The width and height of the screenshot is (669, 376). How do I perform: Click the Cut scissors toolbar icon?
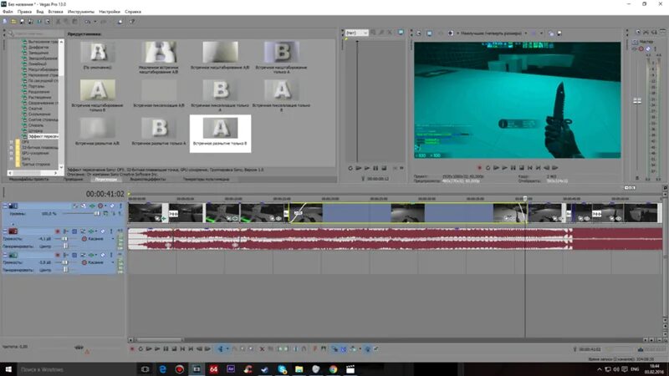[x=59, y=22]
